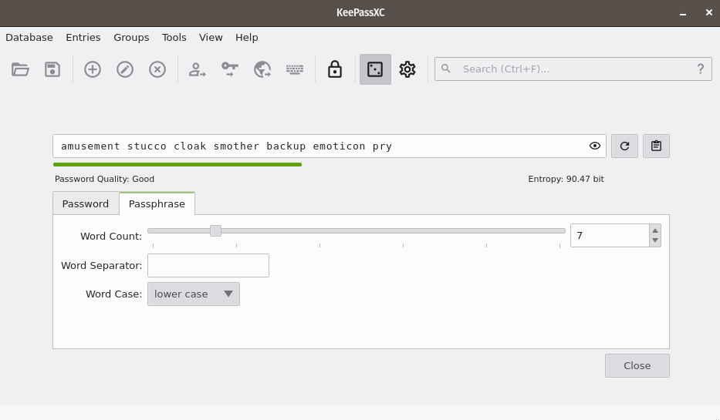Screen dimensions: 720x420
Task: Click the Delete entry X circle icon
Action: (157, 69)
